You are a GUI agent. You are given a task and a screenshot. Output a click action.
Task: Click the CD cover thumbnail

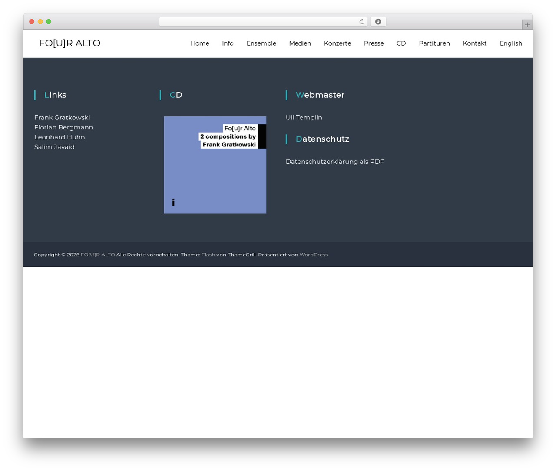coord(215,165)
